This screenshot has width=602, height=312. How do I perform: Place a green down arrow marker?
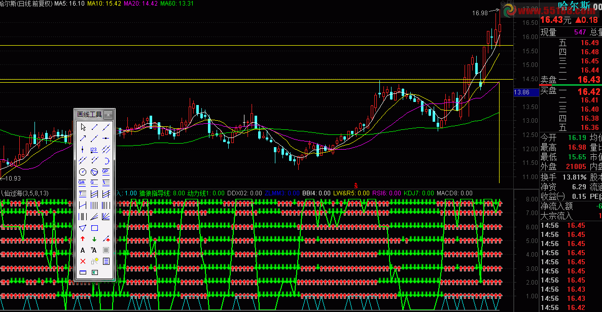click(94, 239)
